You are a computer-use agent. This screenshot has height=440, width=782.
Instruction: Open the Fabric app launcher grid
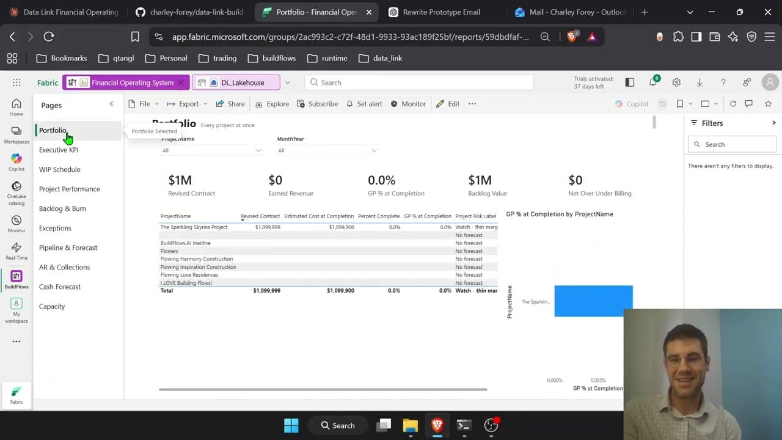click(16, 82)
